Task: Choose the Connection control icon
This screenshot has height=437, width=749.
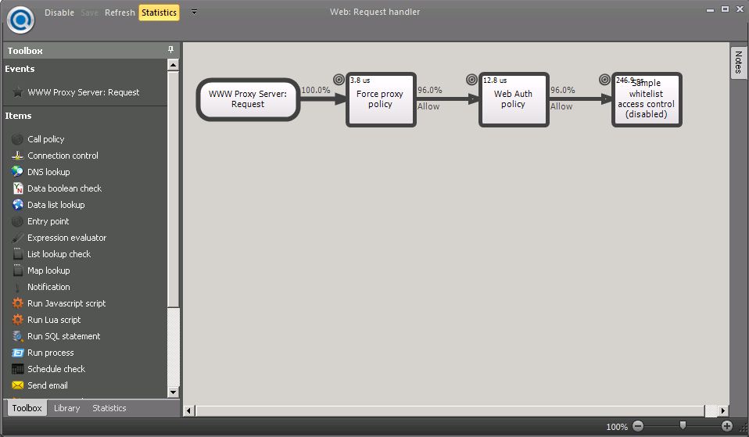Action: click(x=18, y=156)
